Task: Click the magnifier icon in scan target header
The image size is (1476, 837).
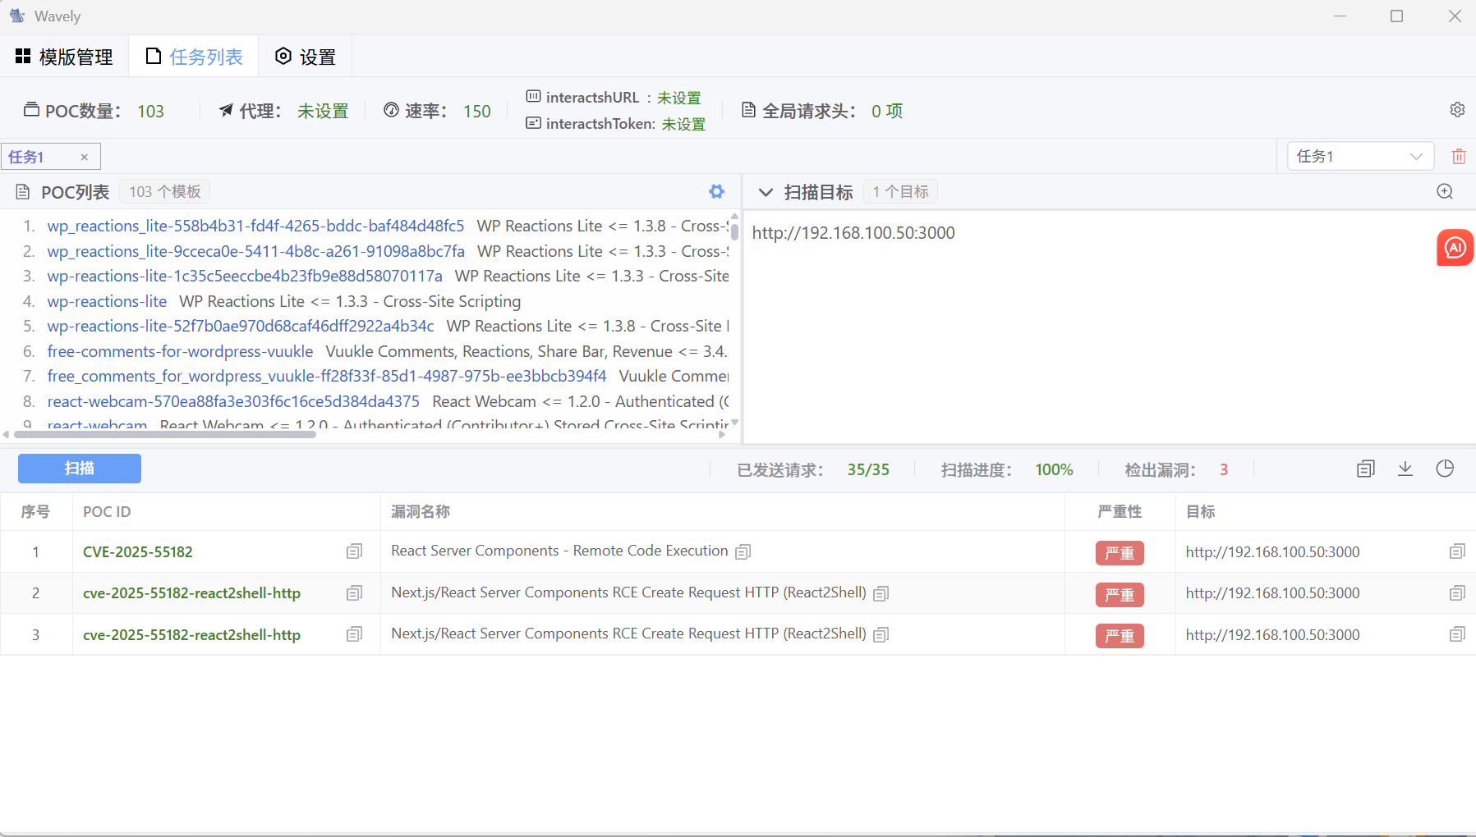Action: pyautogui.click(x=1445, y=191)
